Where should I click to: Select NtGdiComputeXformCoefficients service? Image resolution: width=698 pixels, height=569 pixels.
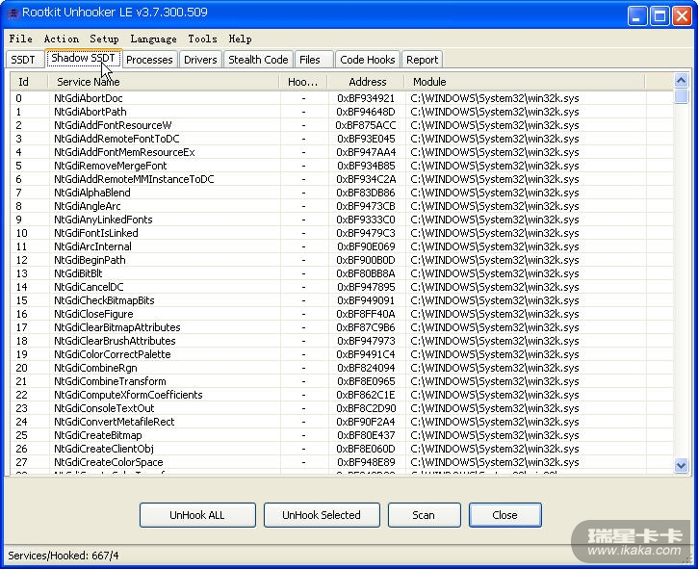coord(342,395)
